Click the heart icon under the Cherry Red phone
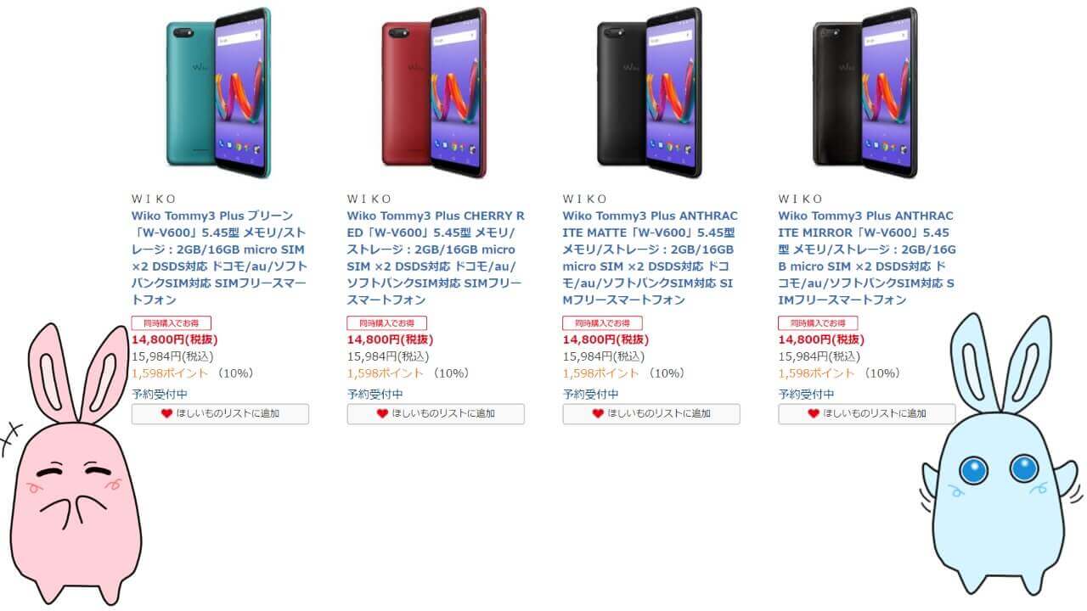Screen dimensions: 1087x611 (382, 414)
